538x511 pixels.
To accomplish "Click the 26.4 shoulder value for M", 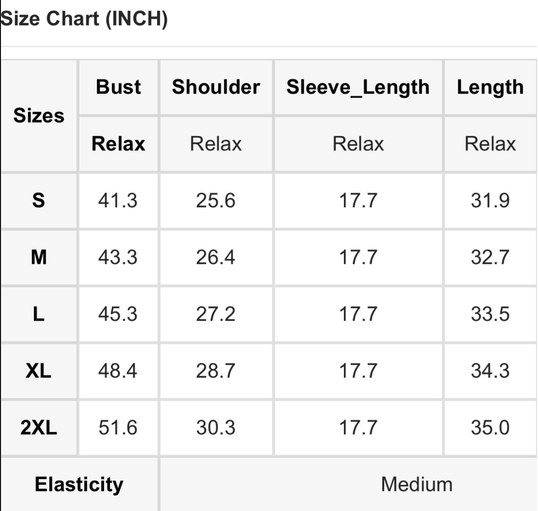I will pos(216,257).
